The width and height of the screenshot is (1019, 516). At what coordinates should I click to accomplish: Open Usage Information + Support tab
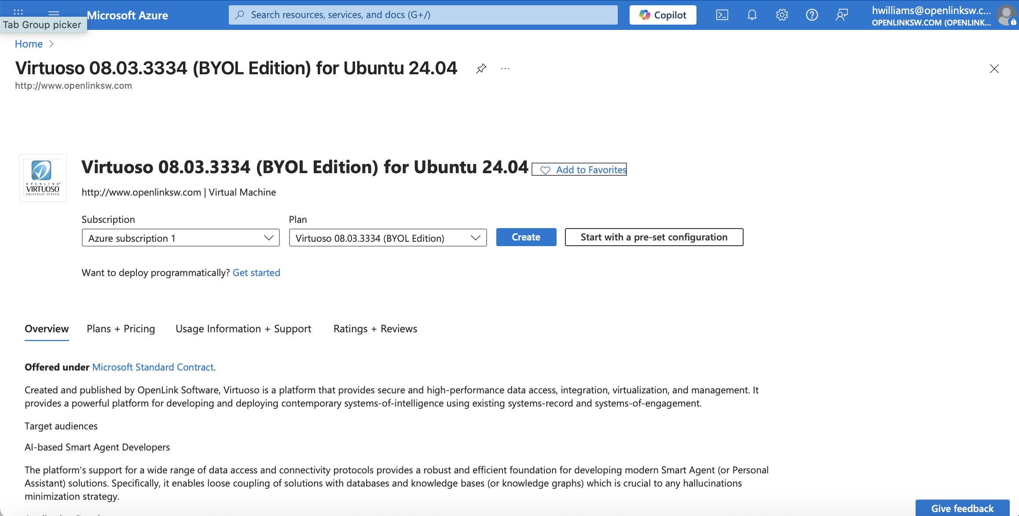pyautogui.click(x=243, y=329)
